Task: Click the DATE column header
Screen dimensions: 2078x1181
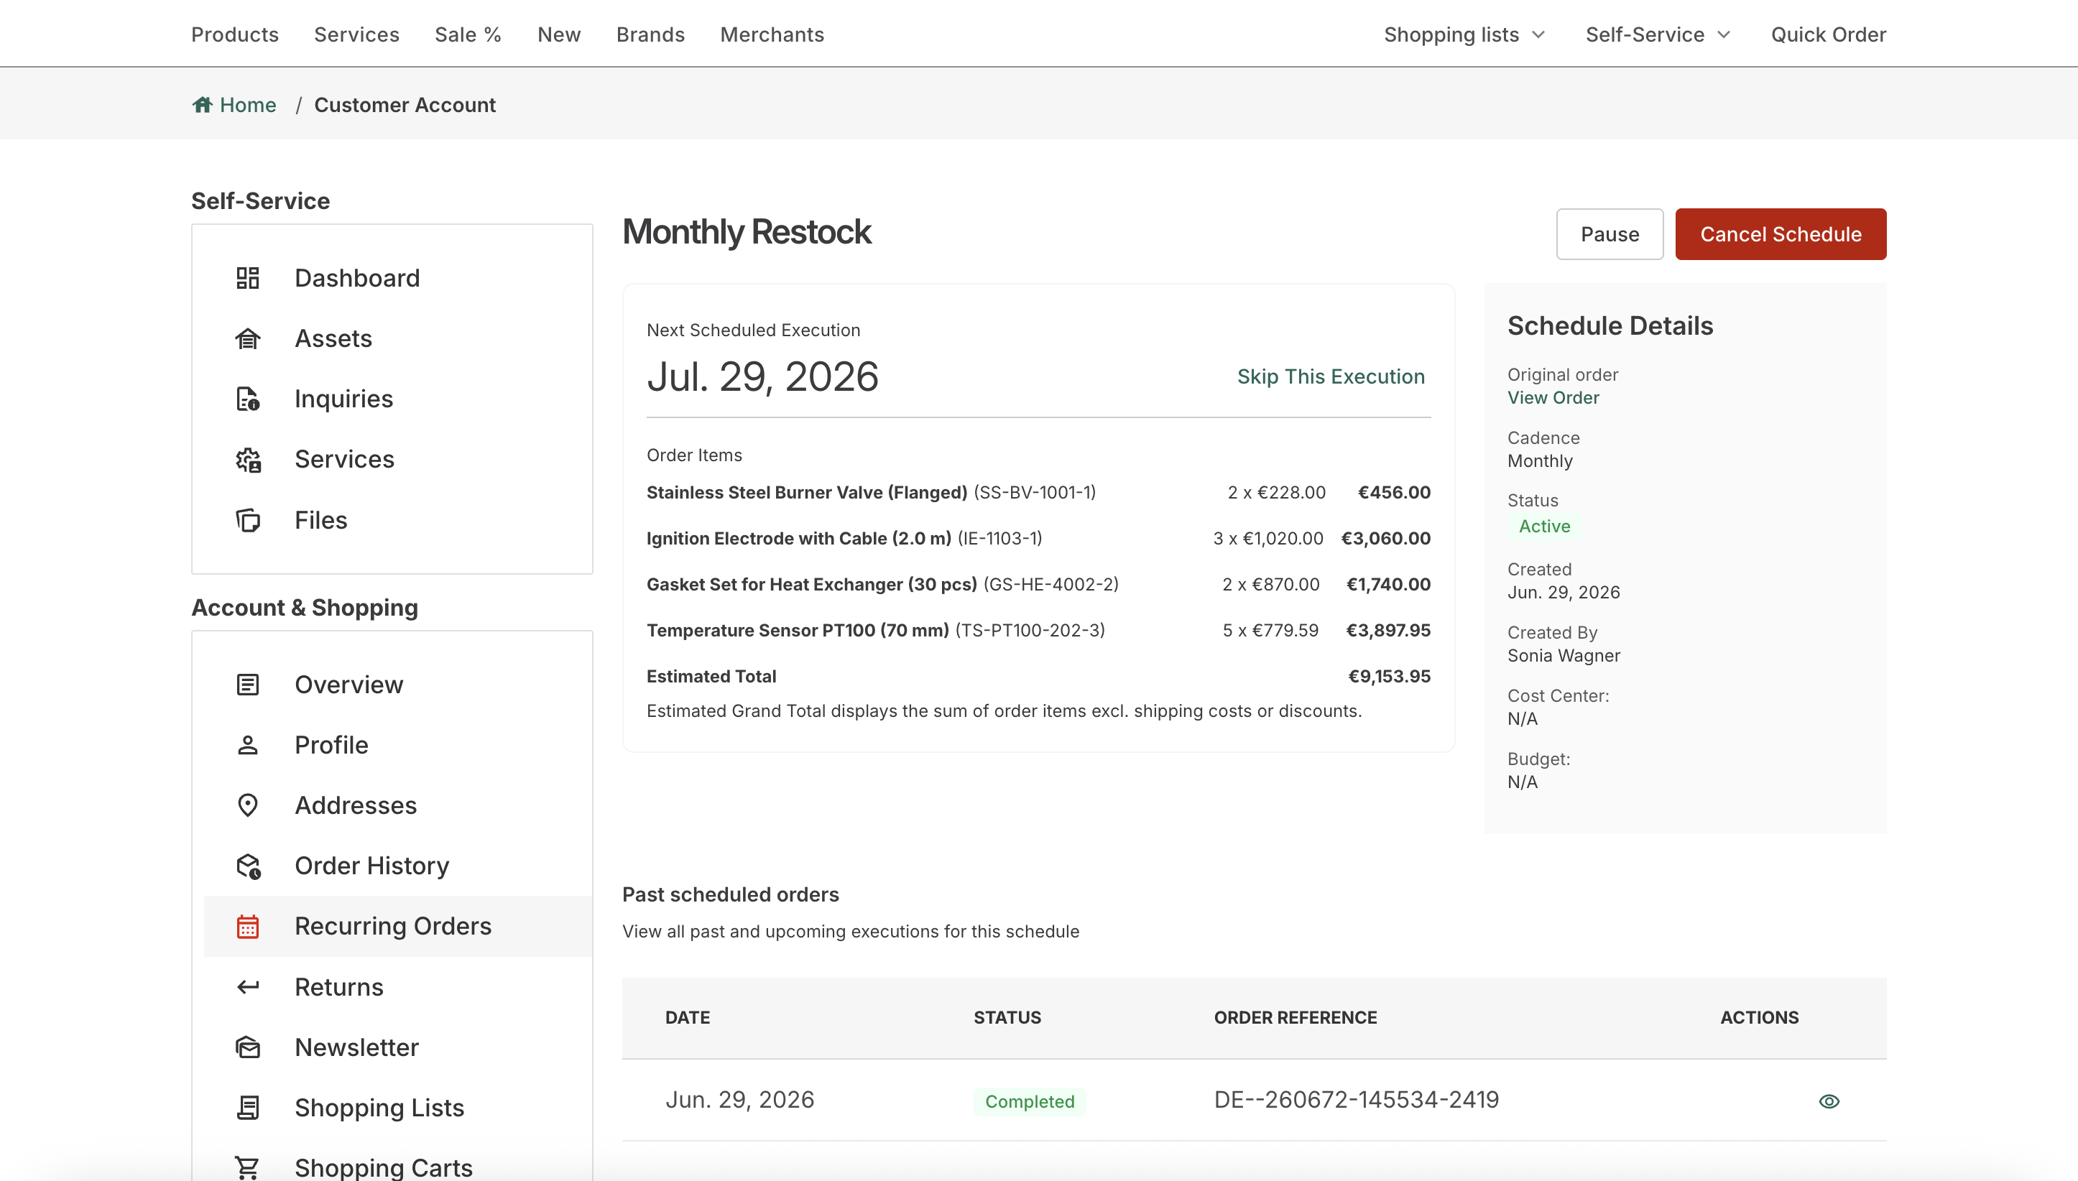Action: [687, 1018]
